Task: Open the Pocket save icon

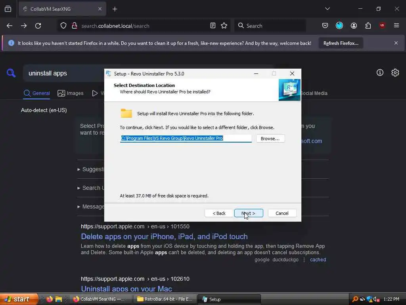Action: (x=325, y=25)
